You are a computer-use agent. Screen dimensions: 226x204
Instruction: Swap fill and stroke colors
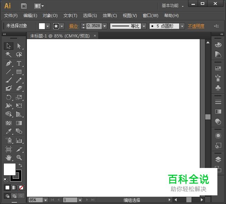click(20, 166)
